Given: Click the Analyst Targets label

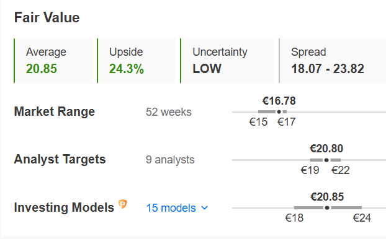Looking at the screenshot, I should [60, 159].
